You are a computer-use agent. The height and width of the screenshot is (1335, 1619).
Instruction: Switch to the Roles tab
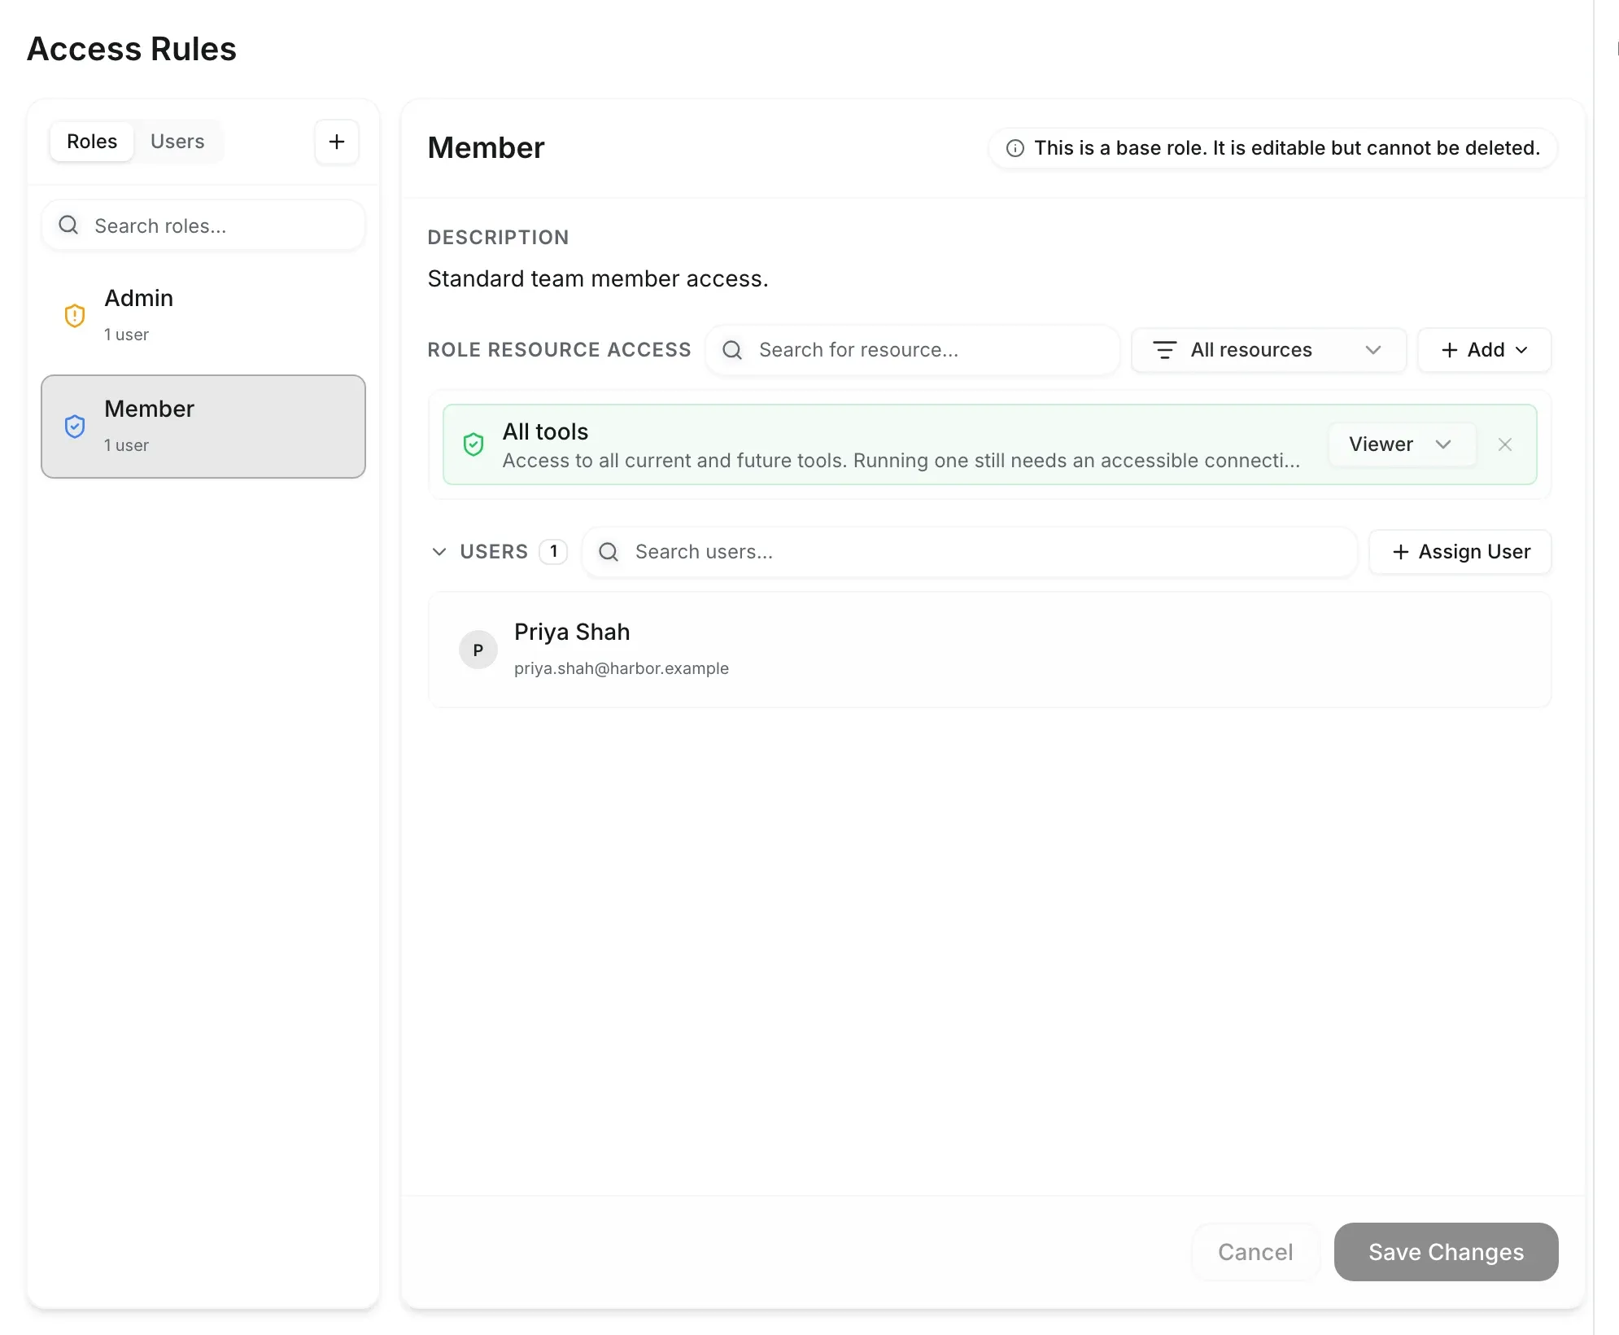[92, 142]
